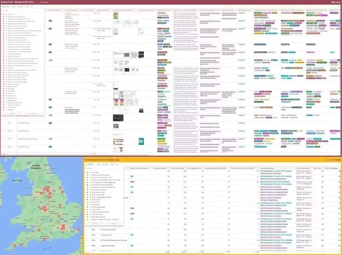Click Isle of Man label on the map
342x255 pixels.
(x=17, y=181)
